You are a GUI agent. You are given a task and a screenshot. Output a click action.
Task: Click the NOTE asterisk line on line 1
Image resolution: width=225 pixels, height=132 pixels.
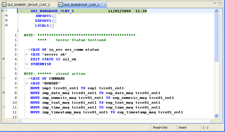(79, 35)
